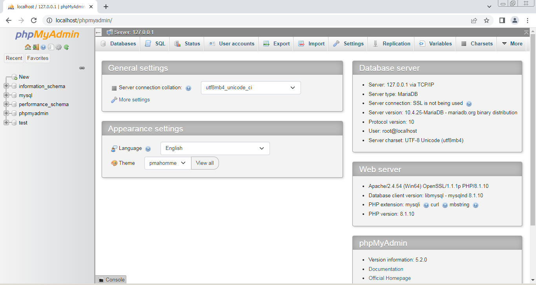The image size is (536, 285).
Task: Click the View all themes button
Action: 205,163
